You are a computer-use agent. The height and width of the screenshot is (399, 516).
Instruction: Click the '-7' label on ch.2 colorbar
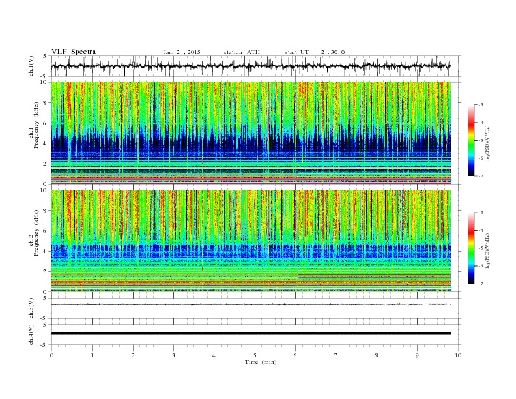[x=481, y=284]
